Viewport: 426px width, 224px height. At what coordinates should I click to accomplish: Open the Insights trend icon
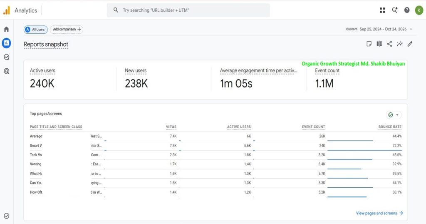point(400,44)
